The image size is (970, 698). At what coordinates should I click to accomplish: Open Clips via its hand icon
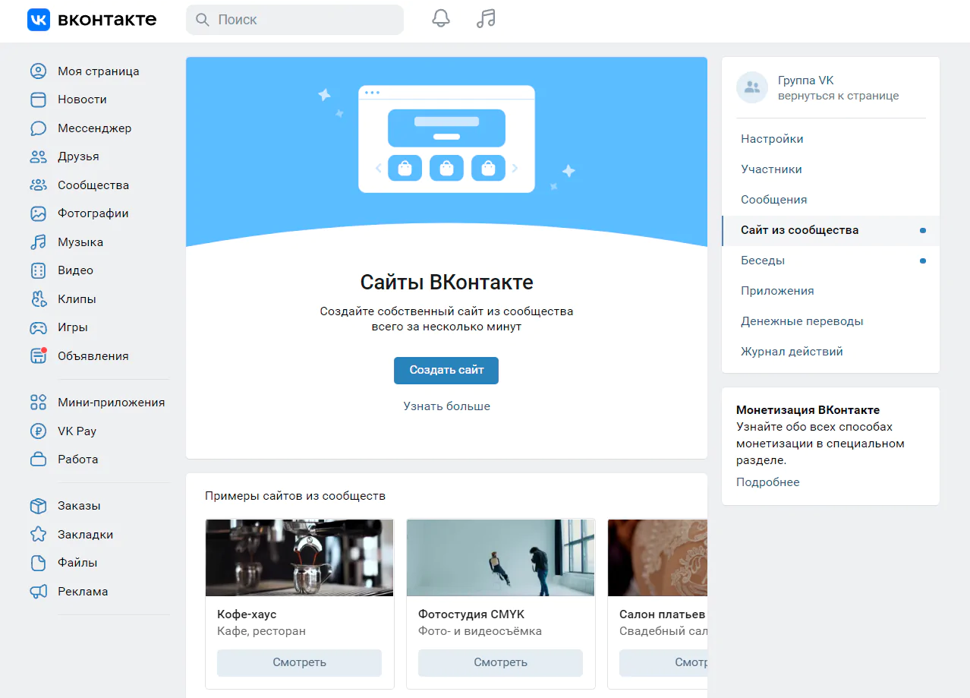(38, 299)
